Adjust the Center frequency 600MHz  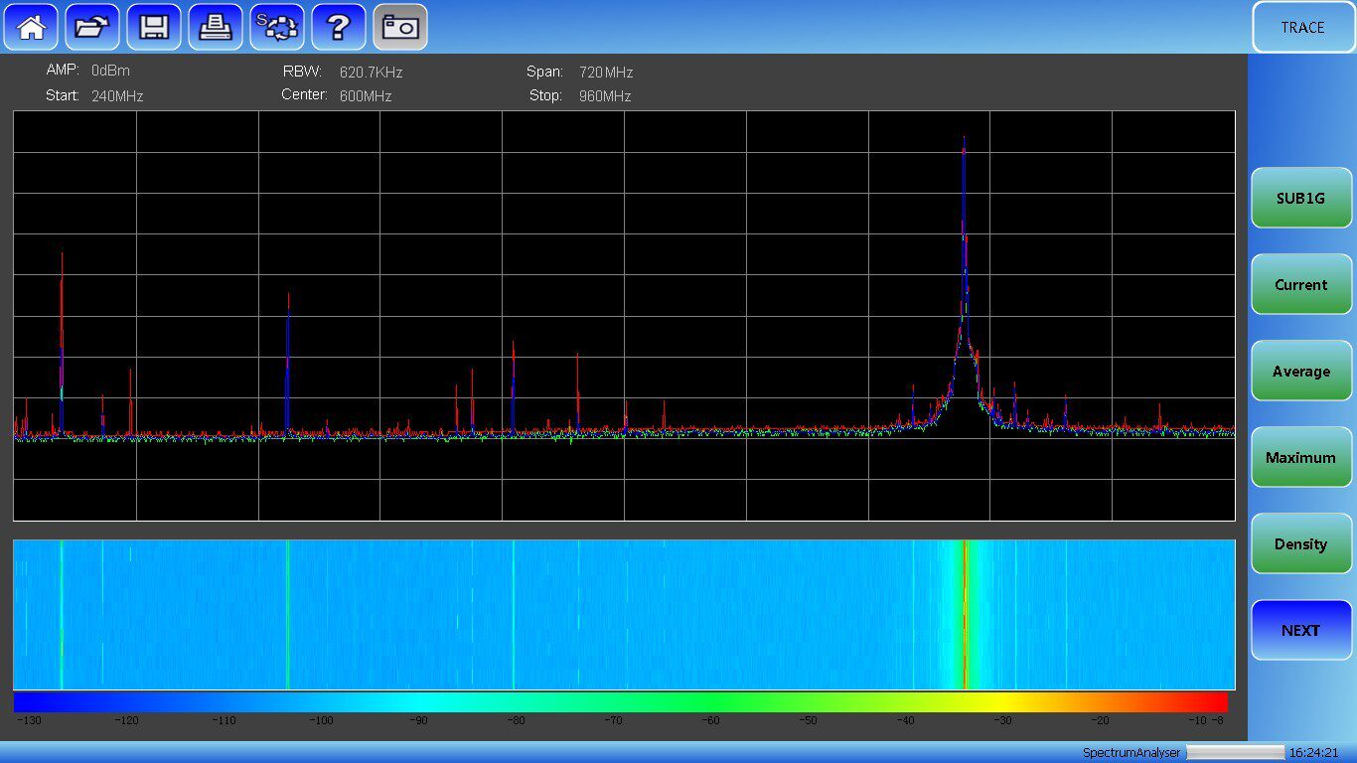click(x=366, y=96)
